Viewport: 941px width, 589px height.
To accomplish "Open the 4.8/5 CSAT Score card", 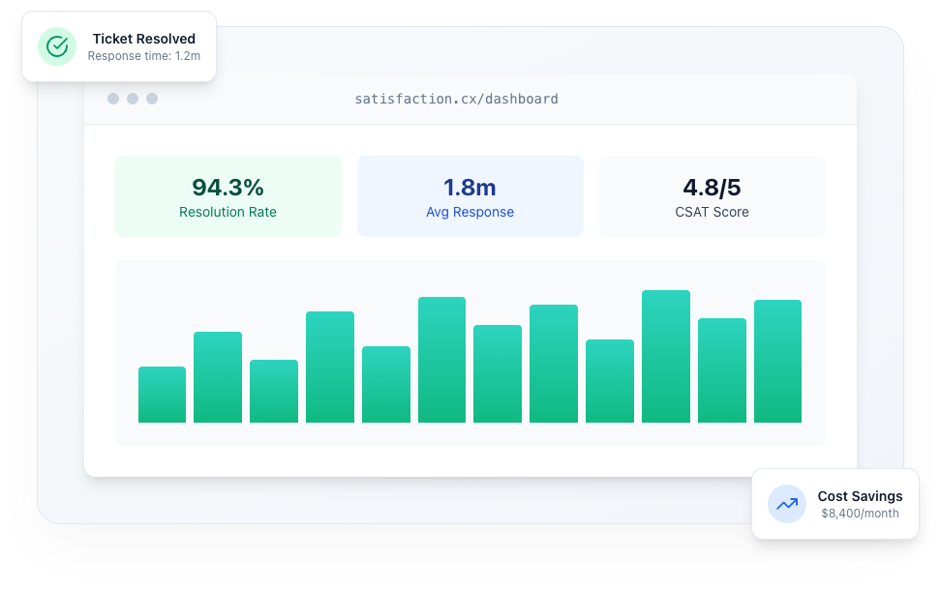I will click(x=712, y=196).
